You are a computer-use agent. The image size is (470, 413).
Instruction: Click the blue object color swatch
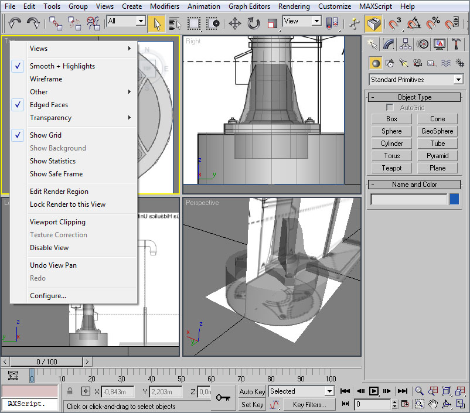click(x=454, y=200)
